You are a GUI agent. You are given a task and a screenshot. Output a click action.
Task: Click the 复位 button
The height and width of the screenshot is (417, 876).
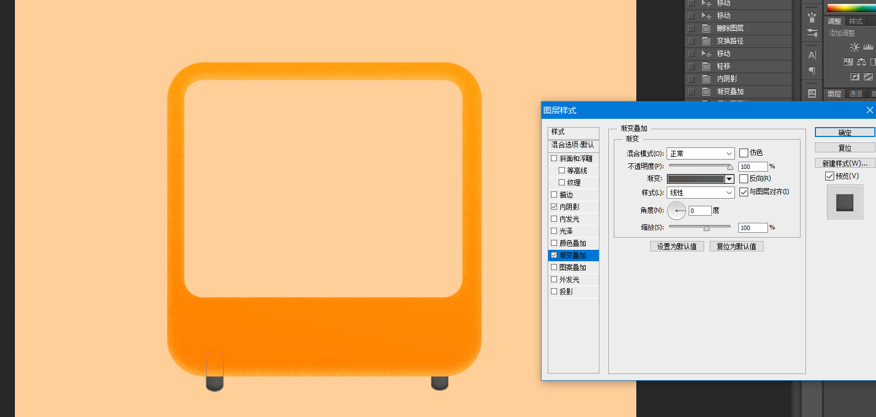pos(845,148)
